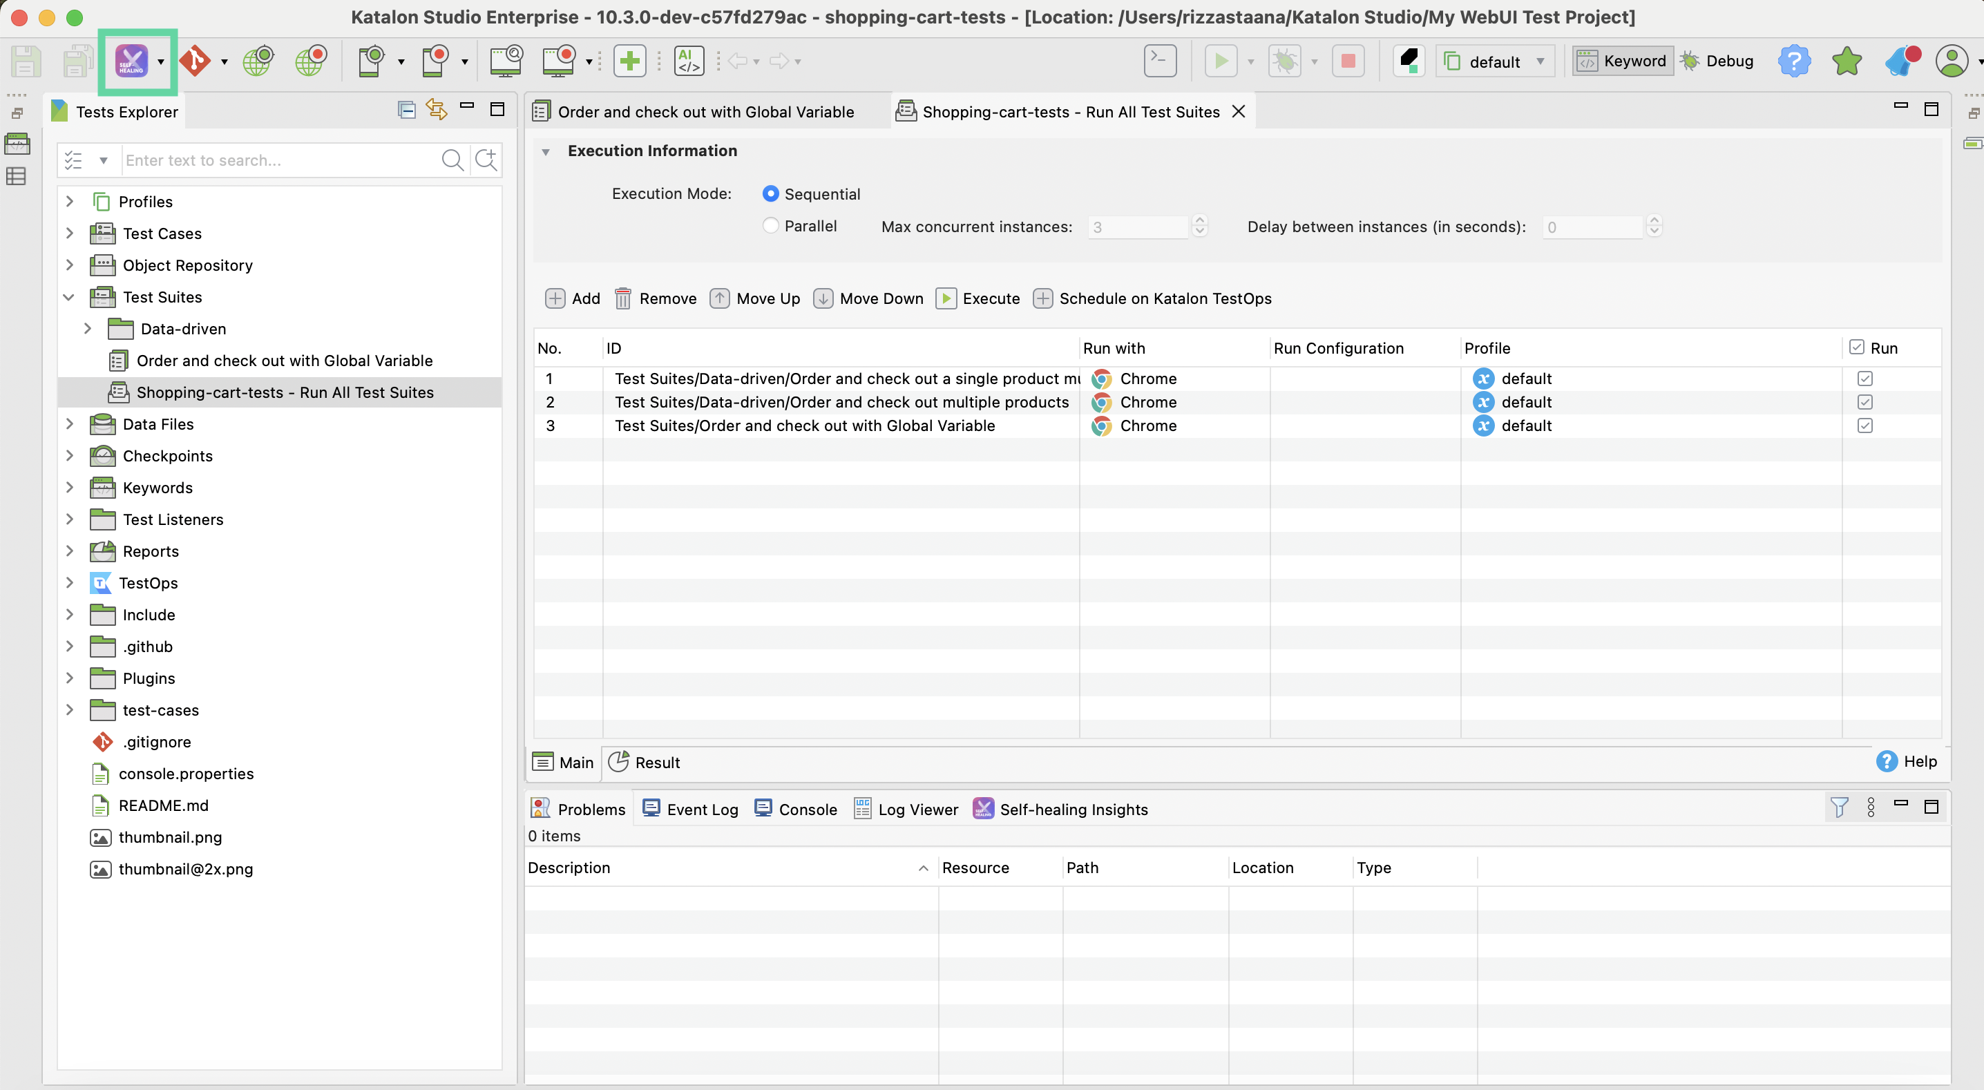The image size is (1984, 1090).
Task: Open the Log Viewer tab
Action: click(907, 809)
